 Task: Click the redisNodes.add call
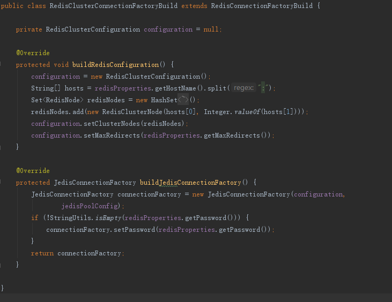57,112
